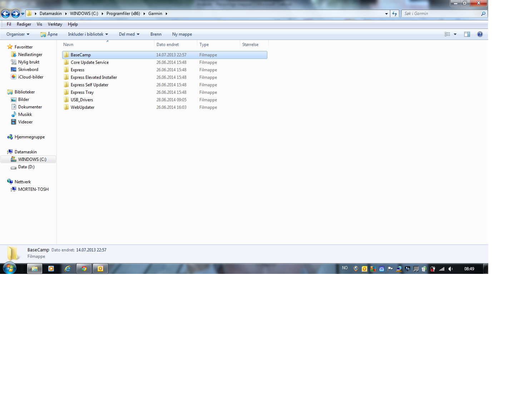525x393 pixels.
Task: Go forward with the Forward arrow button
Action: pyautogui.click(x=15, y=14)
